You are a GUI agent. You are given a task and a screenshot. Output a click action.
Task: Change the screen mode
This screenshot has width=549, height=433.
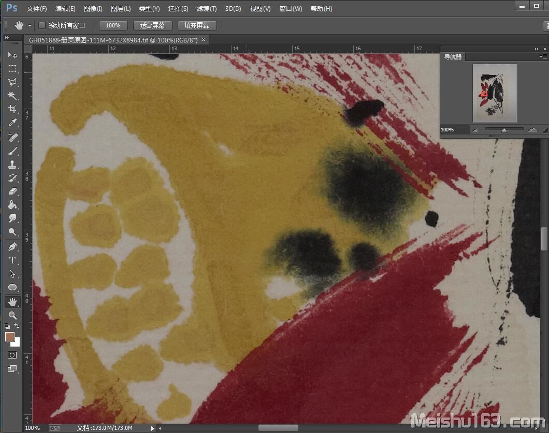point(12,369)
